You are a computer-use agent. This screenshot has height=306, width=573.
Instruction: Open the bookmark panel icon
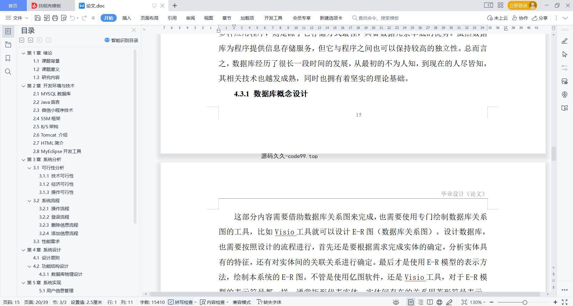[8, 58]
